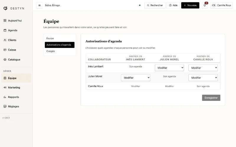The width and height of the screenshot is (236, 147).
Task: Click the Inès Lambert row name
Action: pos(96,66)
